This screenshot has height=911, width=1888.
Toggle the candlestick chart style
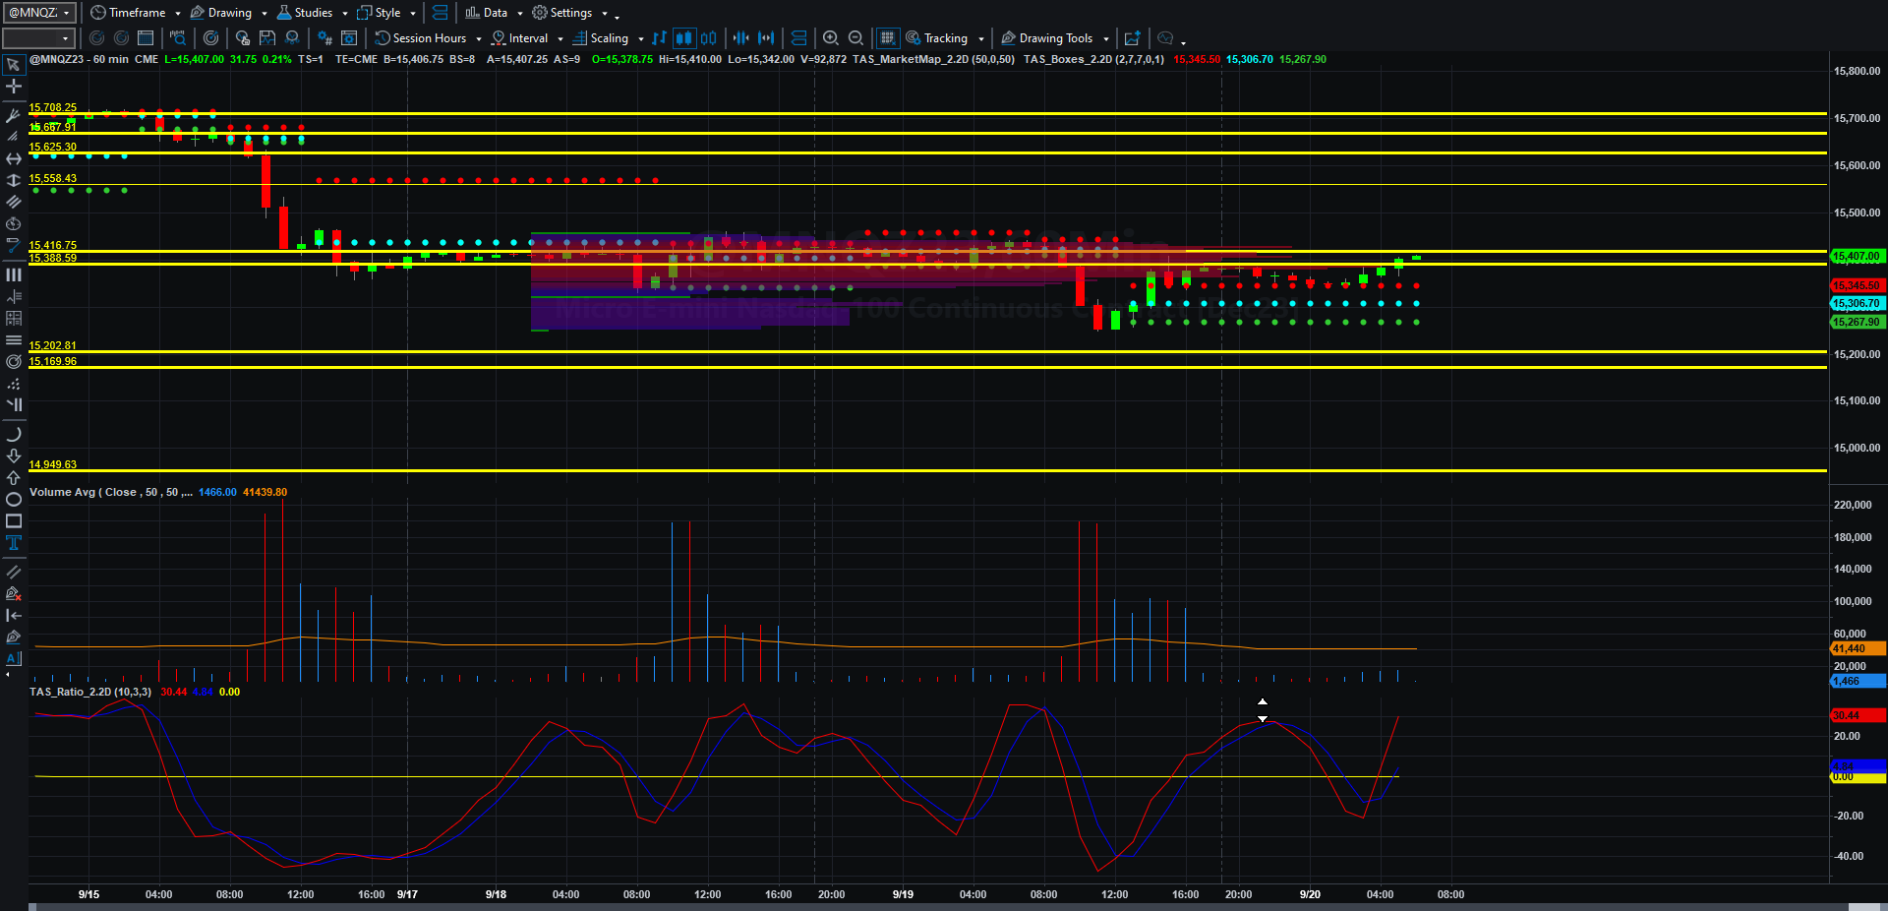pos(683,38)
